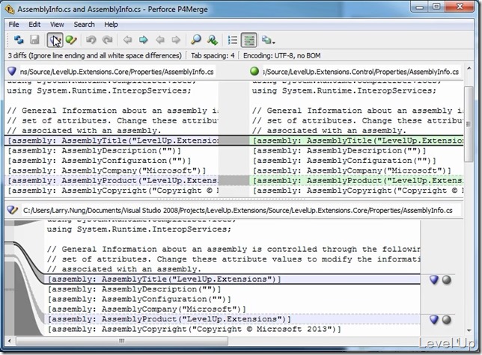Click AssemblyTitle line in right green pane
This screenshot has width=482, height=355.
tap(358, 141)
